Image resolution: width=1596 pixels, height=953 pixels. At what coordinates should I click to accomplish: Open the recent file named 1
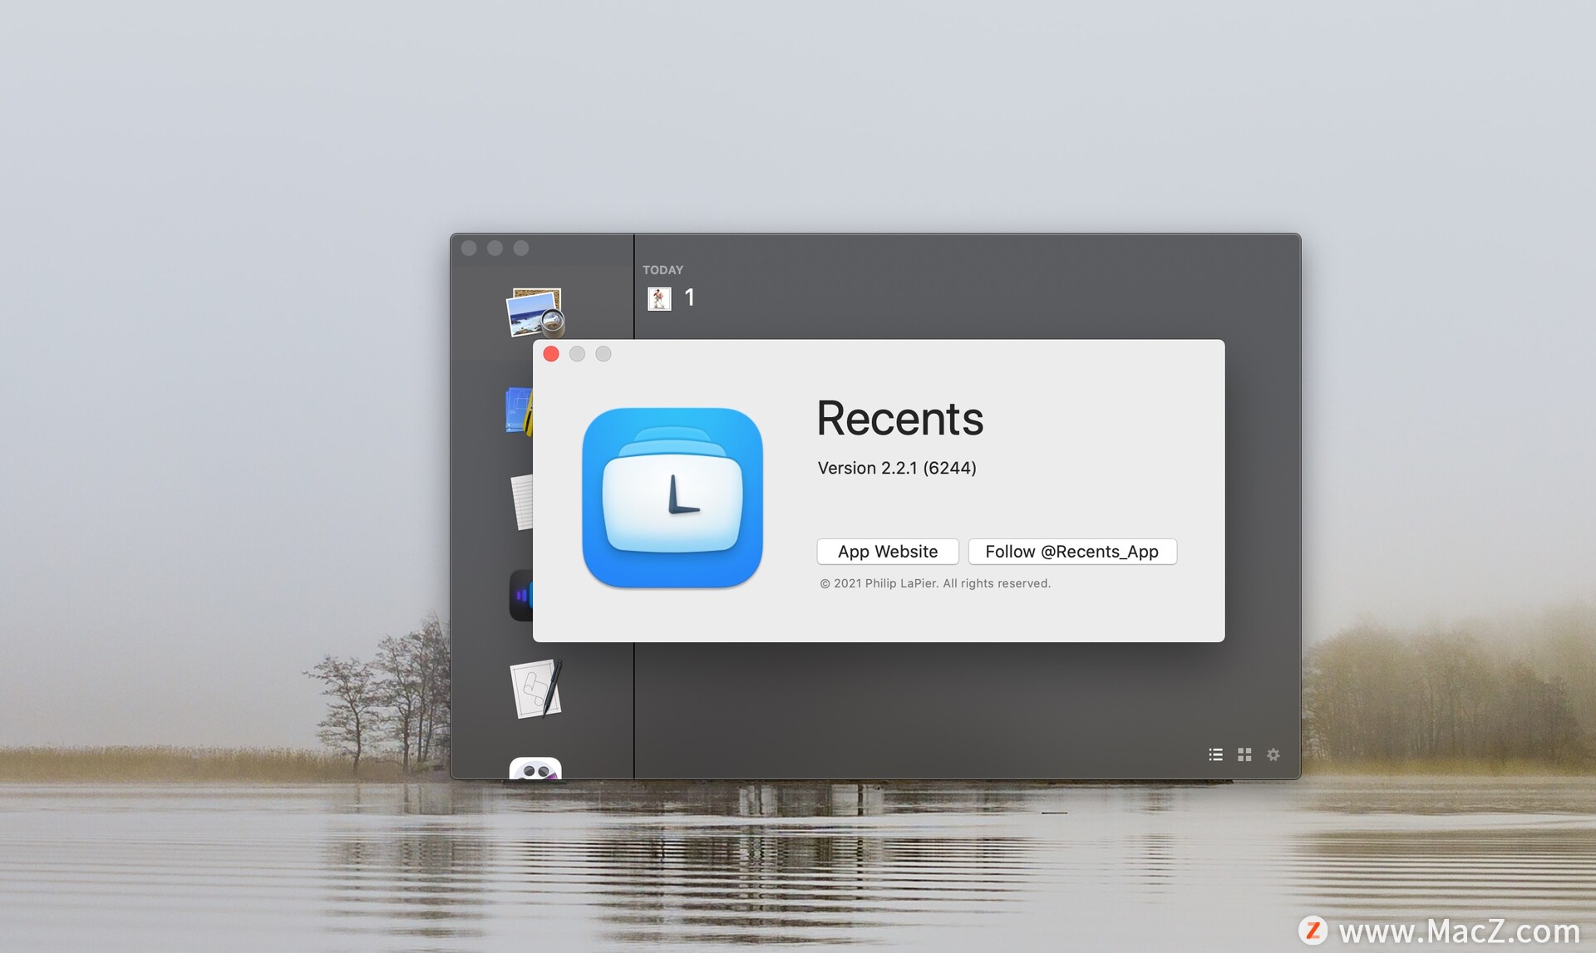(x=671, y=298)
